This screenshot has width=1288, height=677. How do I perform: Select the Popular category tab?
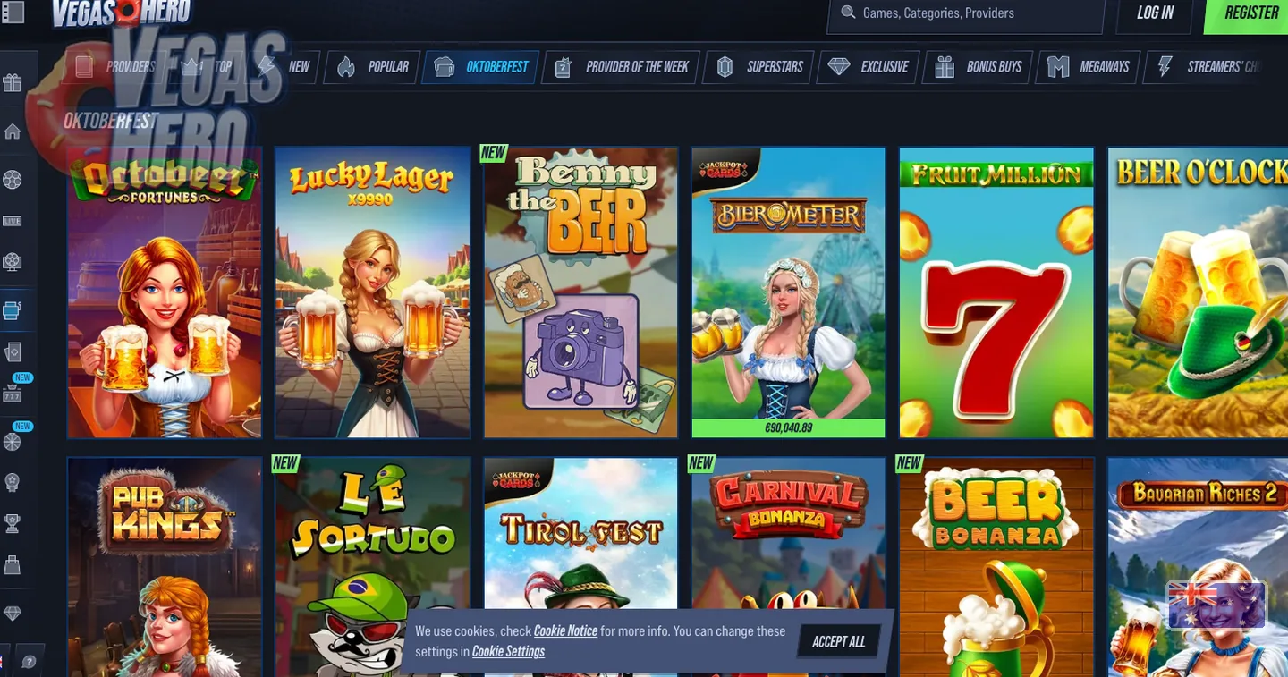373,67
